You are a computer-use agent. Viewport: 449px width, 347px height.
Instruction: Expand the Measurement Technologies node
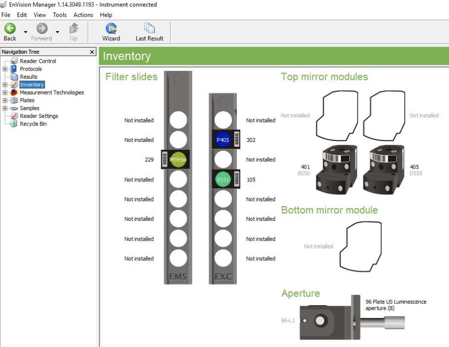(5, 92)
